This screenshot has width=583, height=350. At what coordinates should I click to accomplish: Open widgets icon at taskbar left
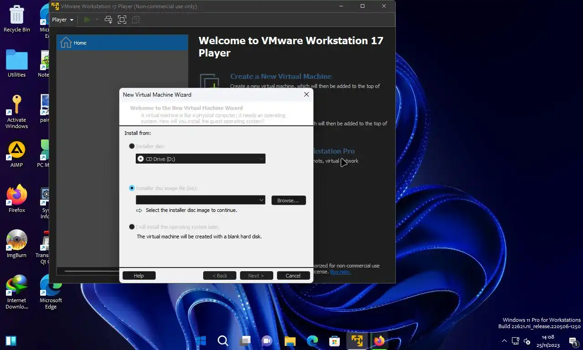11,340
